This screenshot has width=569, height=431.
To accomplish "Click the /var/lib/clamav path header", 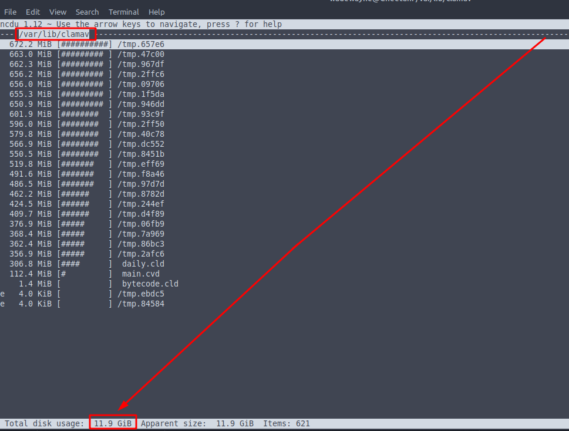I will tap(54, 34).
